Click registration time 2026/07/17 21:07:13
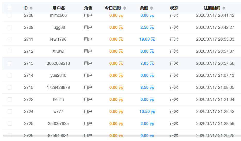This screenshot has width=241, height=141. pos(215,75)
